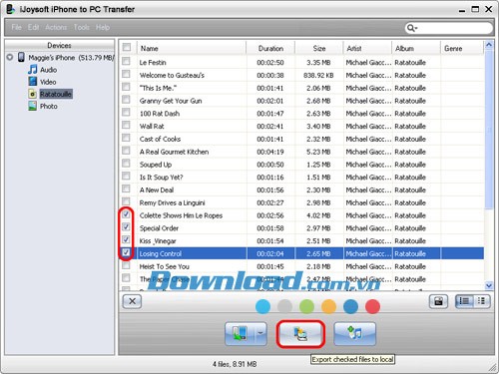Viewport: 499px width, 374px height.
Task: Click the iJoysoft application logo icon
Action: [x=11, y=9]
